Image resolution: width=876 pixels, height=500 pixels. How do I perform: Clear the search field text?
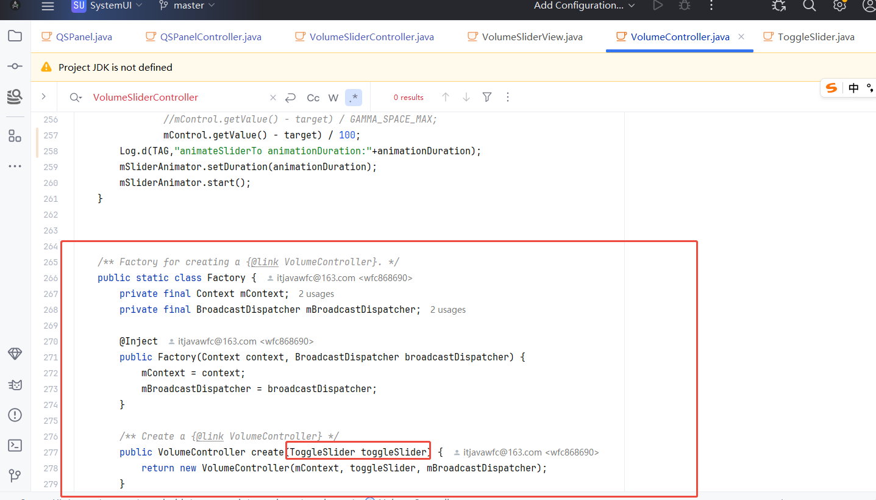[273, 98]
